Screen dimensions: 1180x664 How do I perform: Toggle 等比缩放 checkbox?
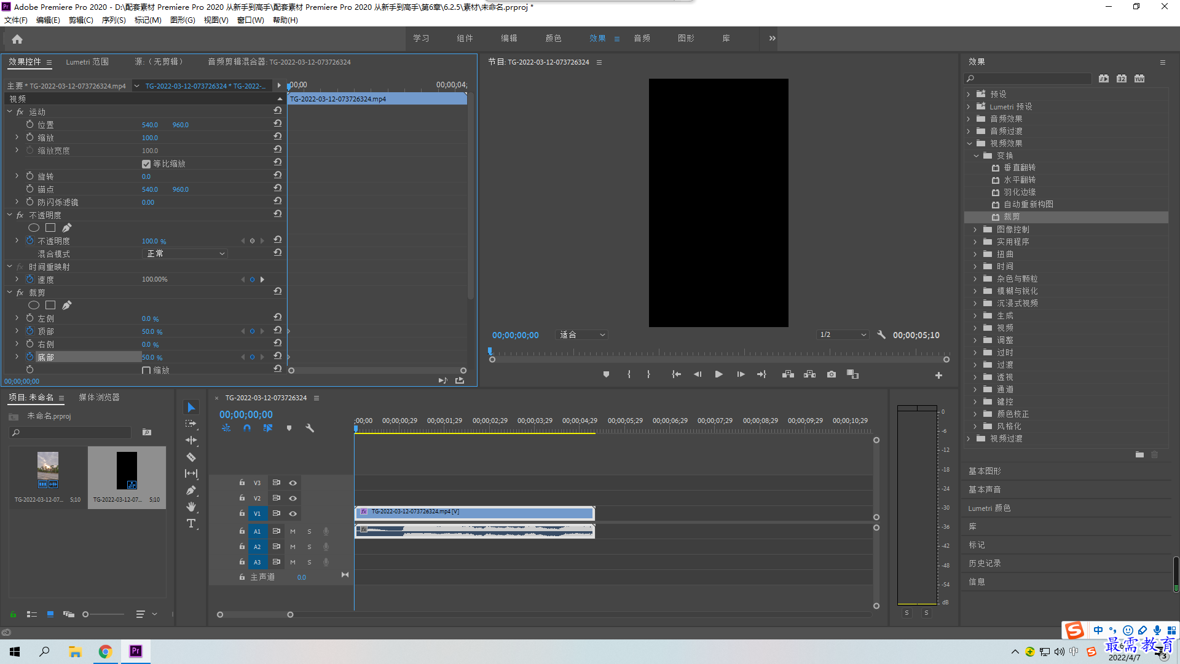tap(146, 164)
